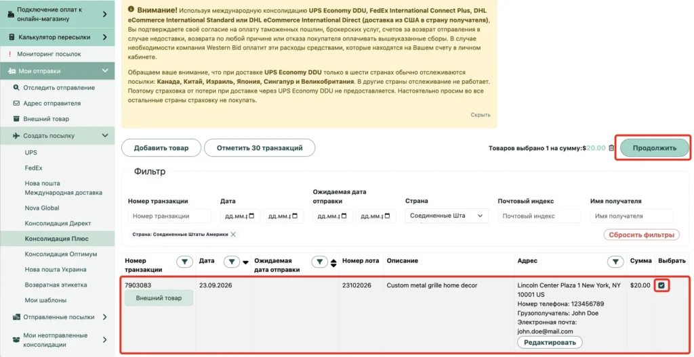Click the Внешний товар tag under 7903083
Screen dimensions: 694x357
click(x=159, y=297)
